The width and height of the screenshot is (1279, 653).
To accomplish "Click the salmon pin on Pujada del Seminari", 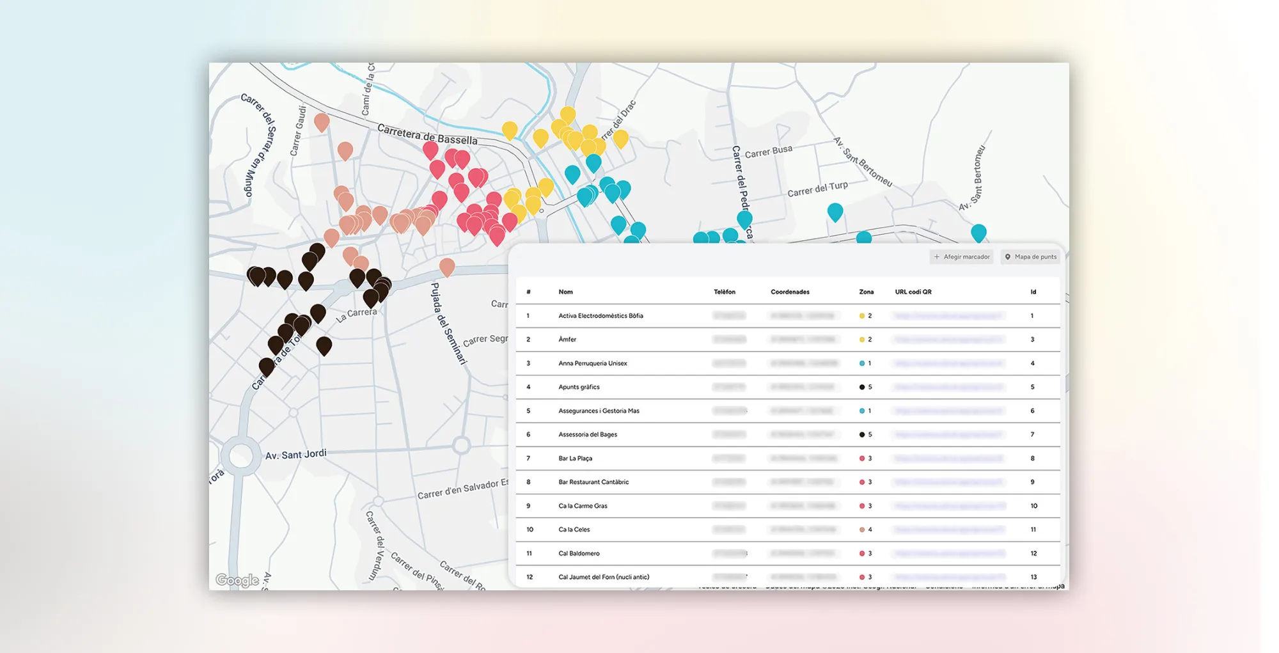I will 447,267.
